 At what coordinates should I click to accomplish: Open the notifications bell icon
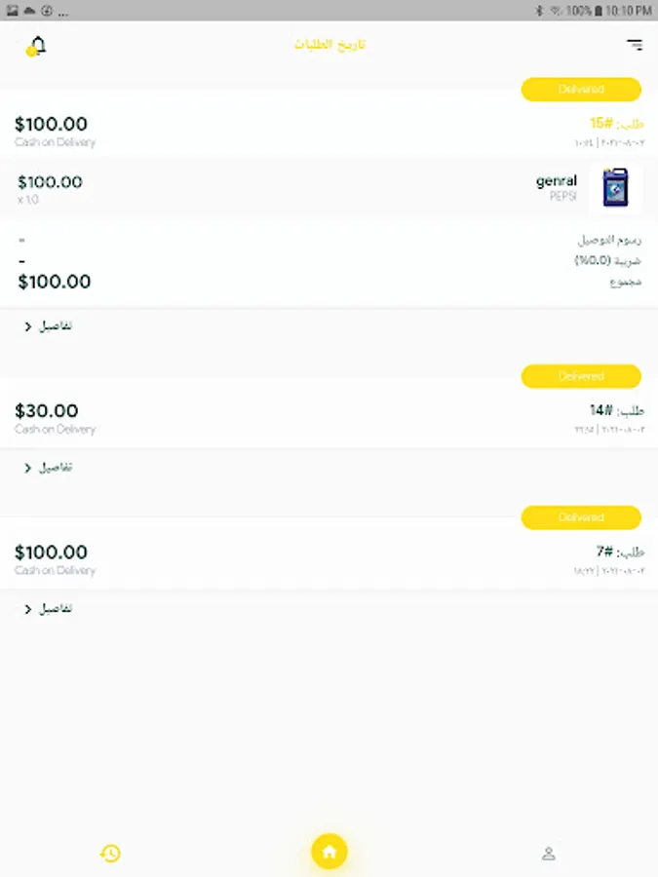point(37,45)
